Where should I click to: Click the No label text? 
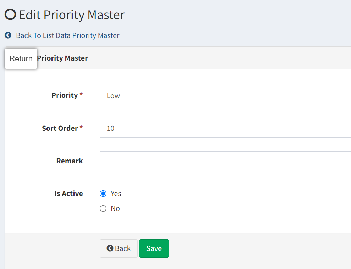pos(115,208)
